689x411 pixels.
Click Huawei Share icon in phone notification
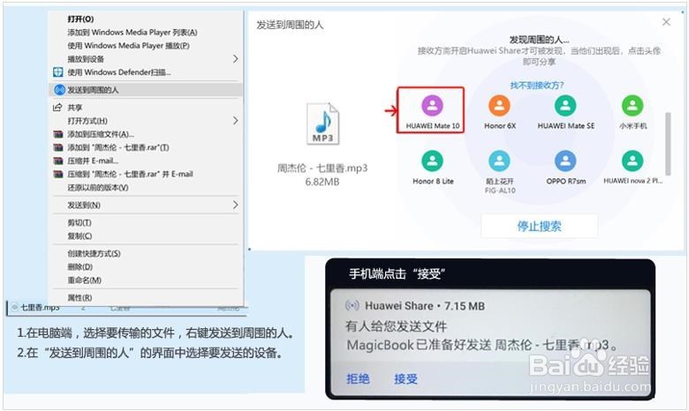tap(352, 306)
